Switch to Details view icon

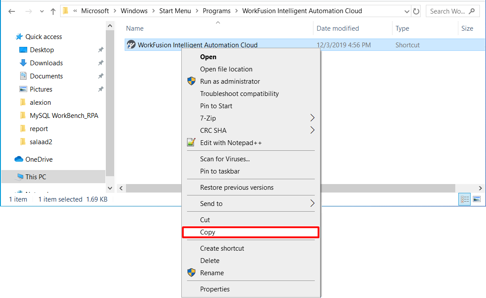[x=464, y=199]
